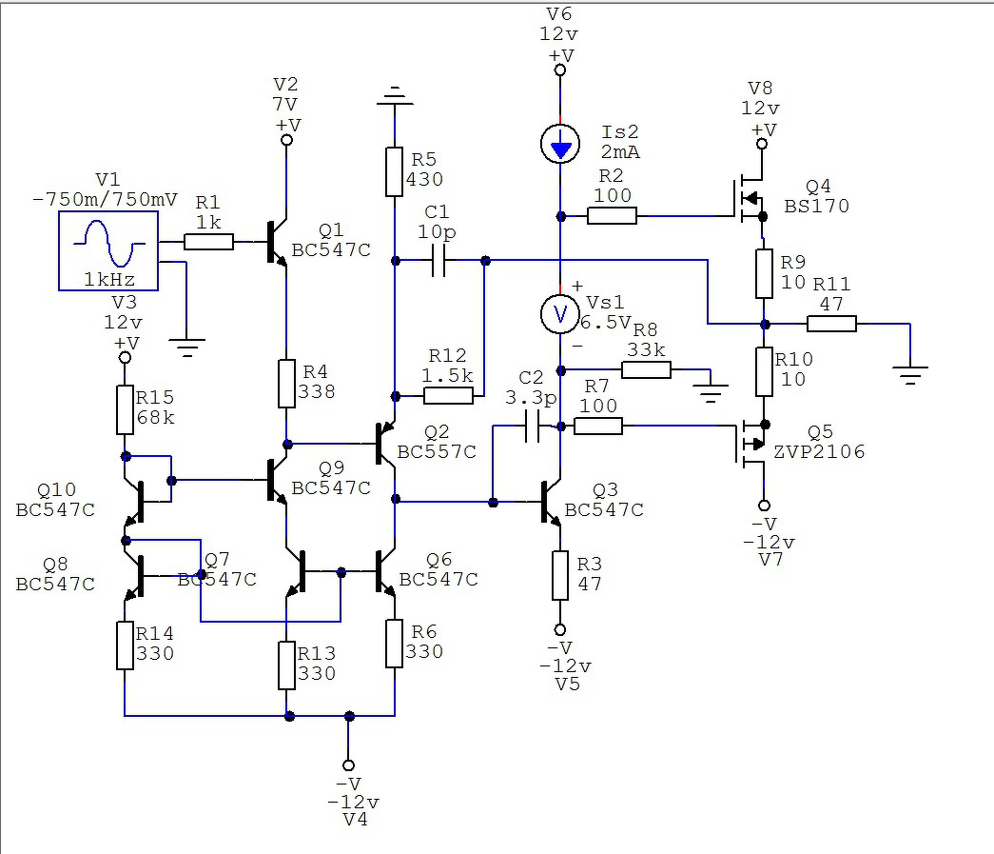Select the Q4 BS170 MOSFET symbol

point(748,200)
